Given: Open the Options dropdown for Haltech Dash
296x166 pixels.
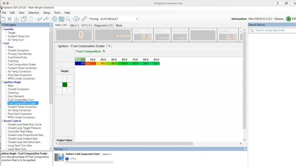Looking at the screenshot, I should [x=107, y=154].
